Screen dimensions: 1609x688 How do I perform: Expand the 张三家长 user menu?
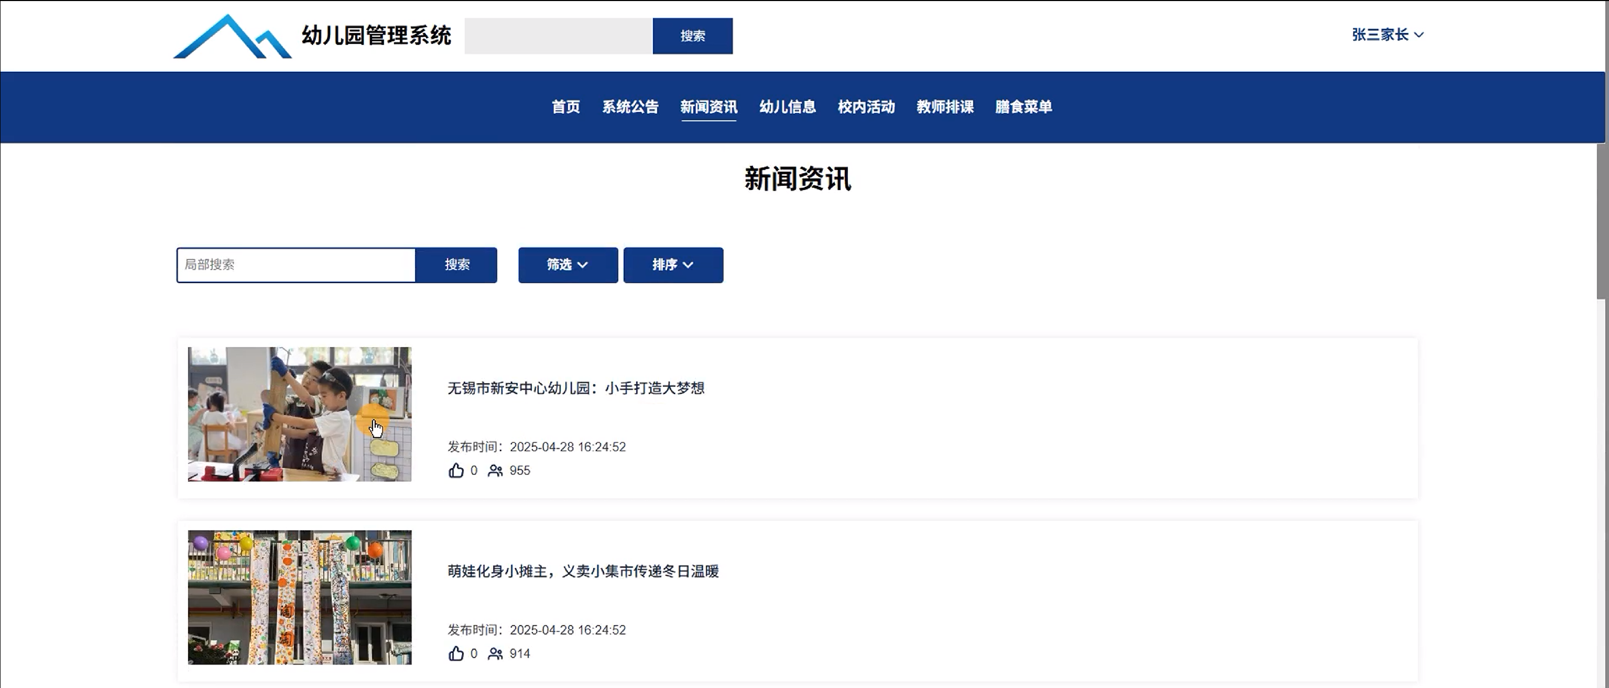(x=1387, y=35)
